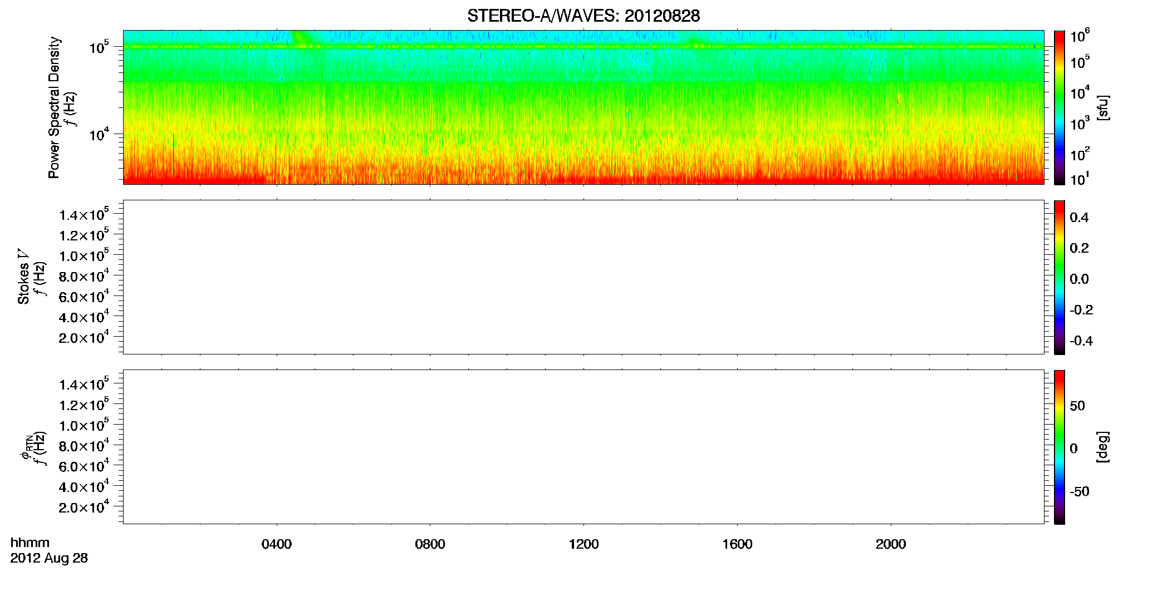Click the yellow horizontal line in the spectrogram
The width and height of the screenshot is (1167, 601).
(x=583, y=47)
